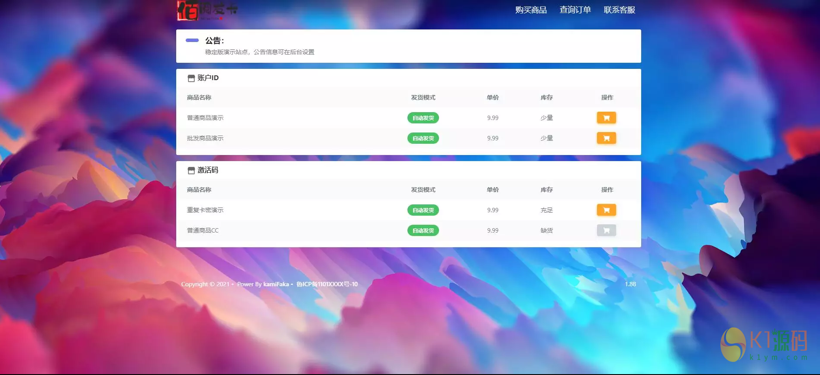The width and height of the screenshot is (820, 375).
Task: Click the version number 1.88 in the footer
Action: 630,284
